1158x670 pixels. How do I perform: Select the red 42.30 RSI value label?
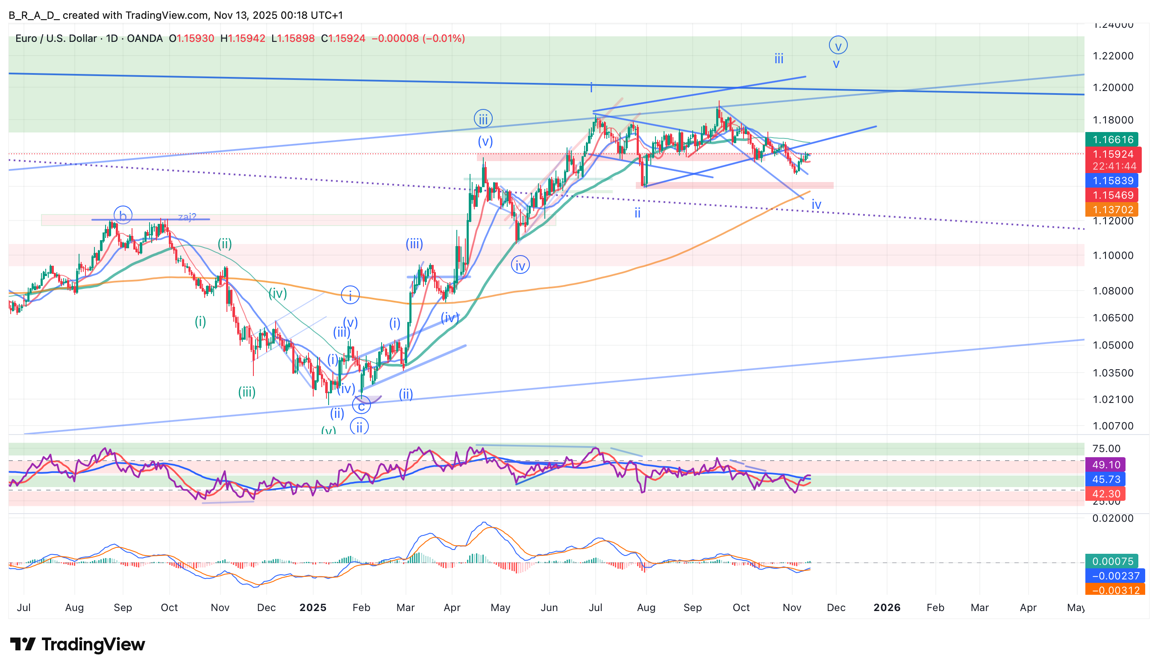point(1105,494)
